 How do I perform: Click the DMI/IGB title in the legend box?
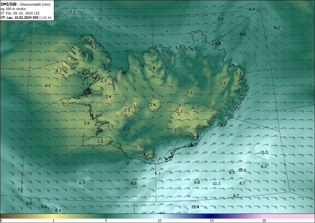click(x=9, y=4)
